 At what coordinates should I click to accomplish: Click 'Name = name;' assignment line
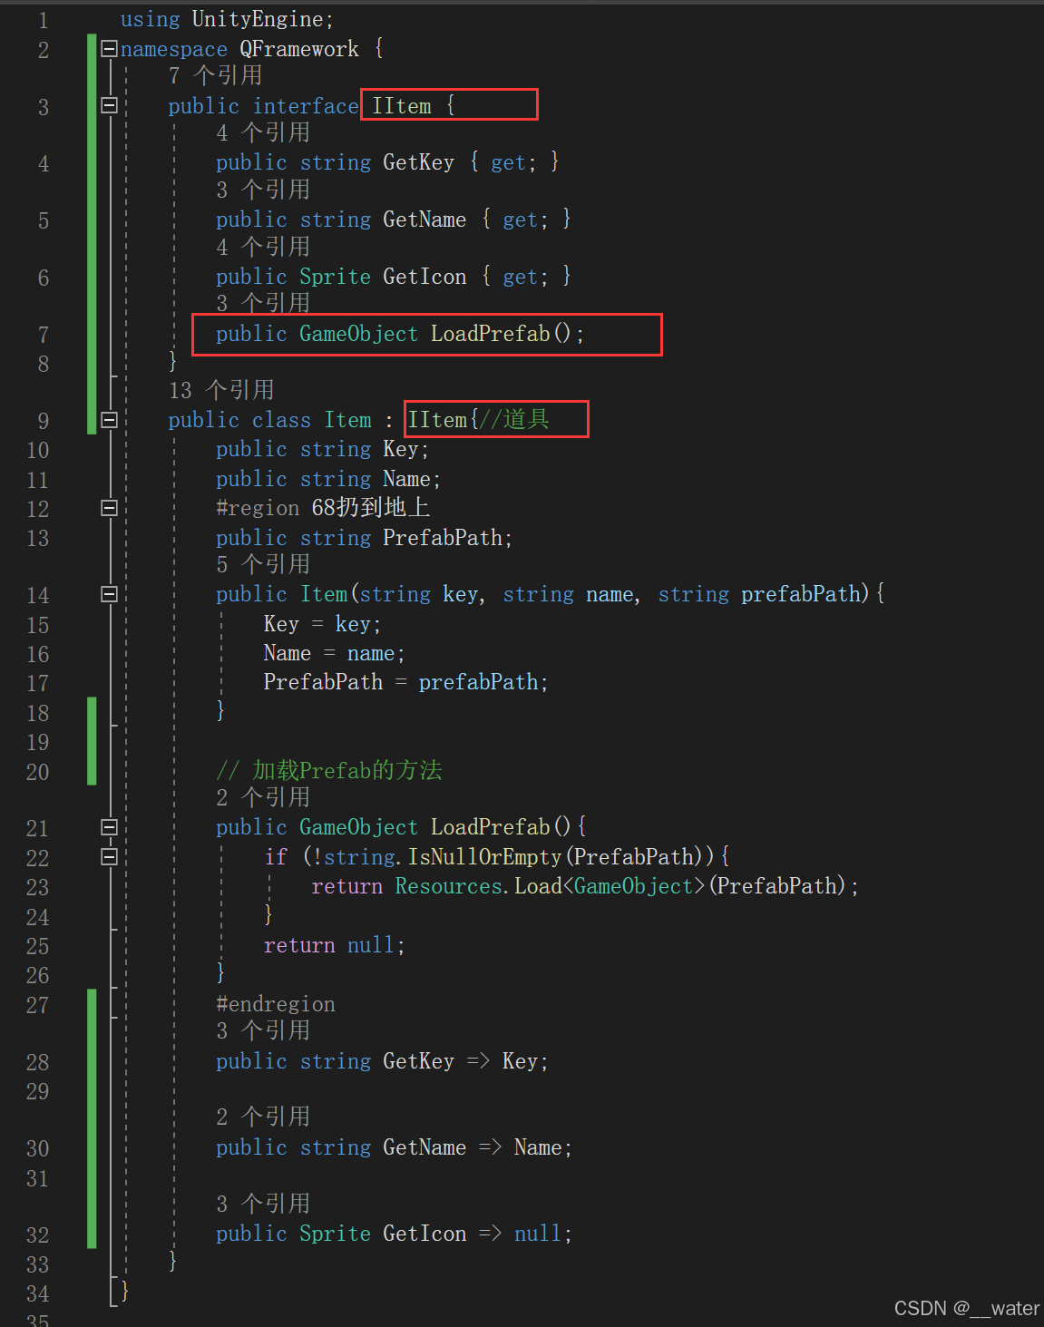pyautogui.click(x=334, y=653)
